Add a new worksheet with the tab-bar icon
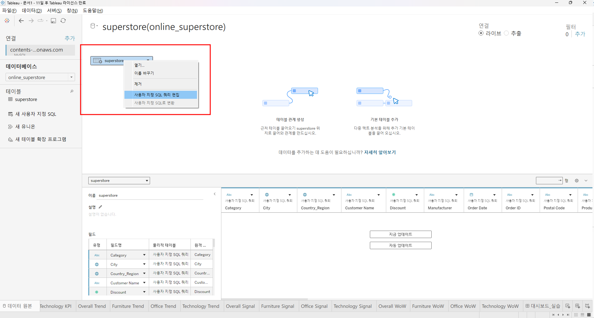 [568, 306]
